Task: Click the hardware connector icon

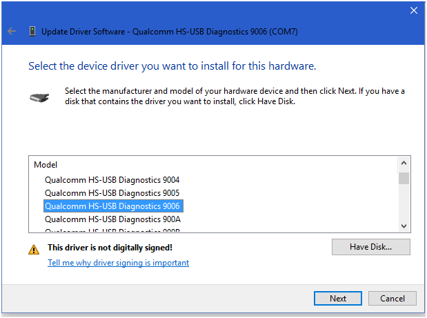Action: tap(40, 97)
